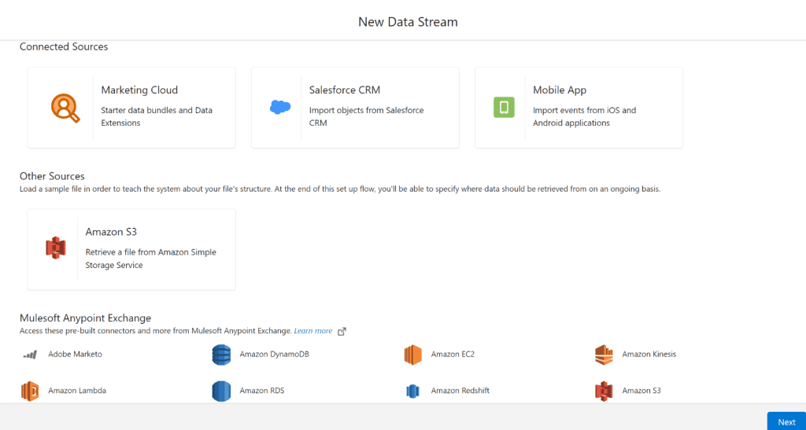Click the external link icon beside Learn more
This screenshot has width=806, height=430.
(342, 331)
